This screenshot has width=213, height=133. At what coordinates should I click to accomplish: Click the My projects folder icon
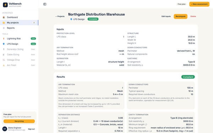pos(4,23)
